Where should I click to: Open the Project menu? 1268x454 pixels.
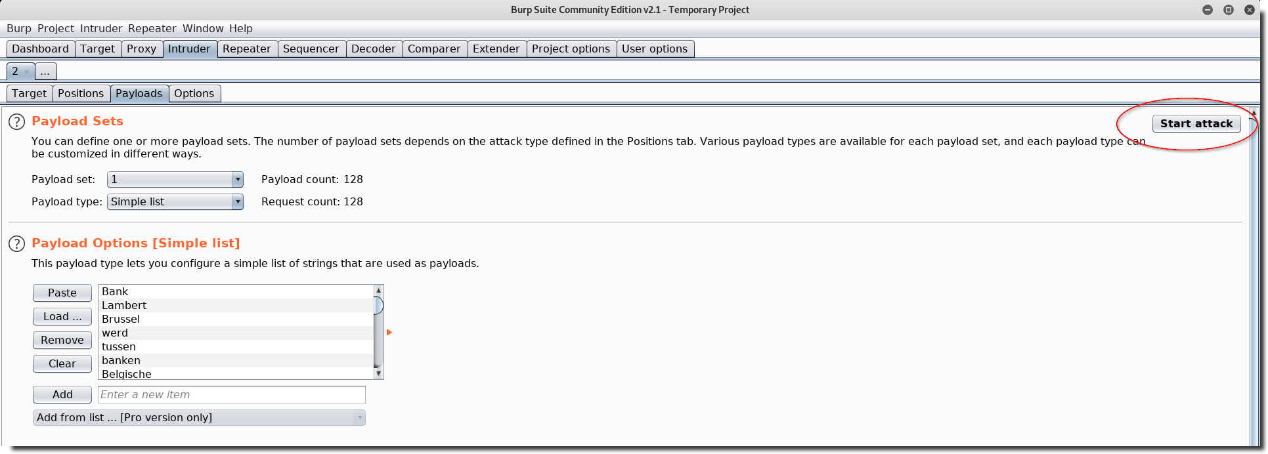56,29
